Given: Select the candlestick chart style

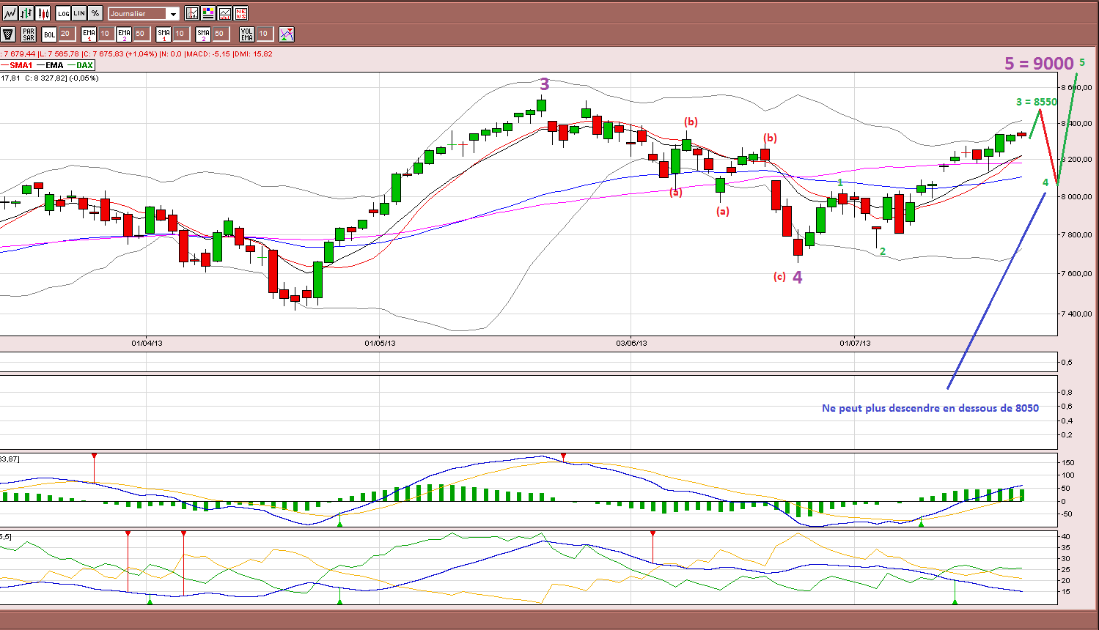Looking at the screenshot, I should coord(43,13).
